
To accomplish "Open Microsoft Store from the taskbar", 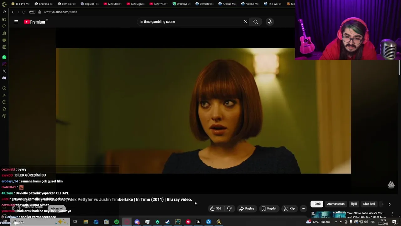I will point(106,222).
